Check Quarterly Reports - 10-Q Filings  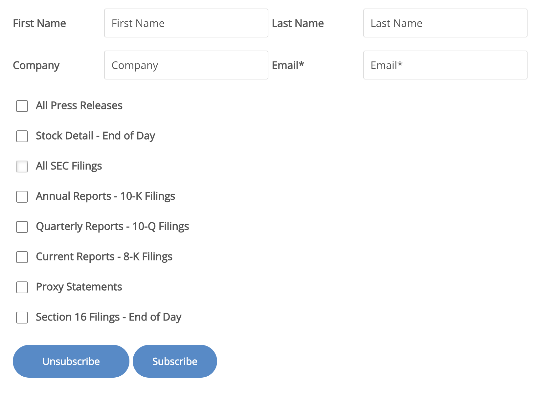pos(22,227)
